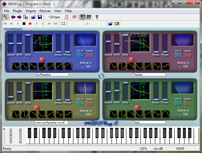
Task: Select sine waveform in olive module
Action: click(16, 114)
